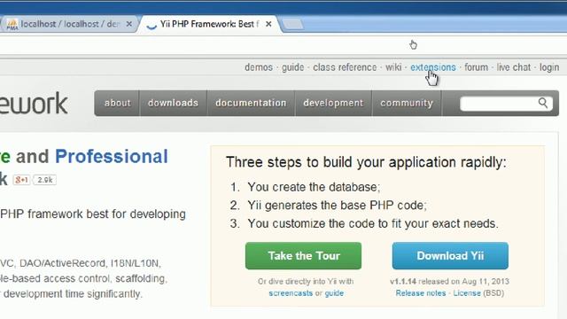567x319 pixels.
Task: Open the guide link in top navigation
Action: pyautogui.click(x=293, y=67)
